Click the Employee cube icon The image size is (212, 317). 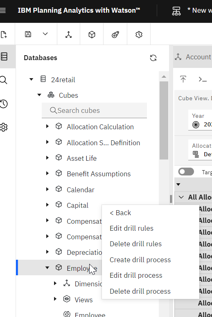tap(59, 267)
